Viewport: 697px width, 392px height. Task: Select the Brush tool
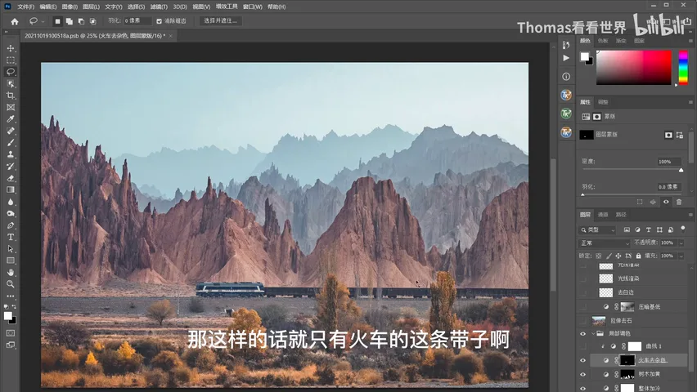click(11, 143)
